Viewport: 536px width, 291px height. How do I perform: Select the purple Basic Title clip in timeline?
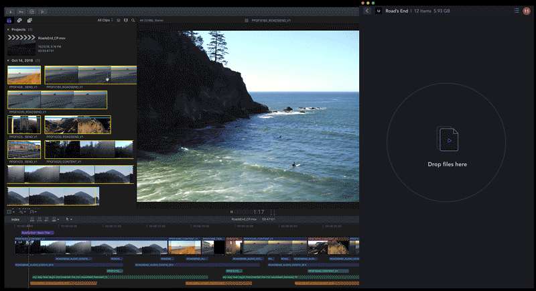[x=38, y=233]
